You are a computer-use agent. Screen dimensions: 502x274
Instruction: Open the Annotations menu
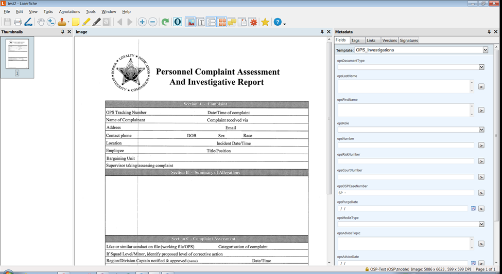[69, 11]
